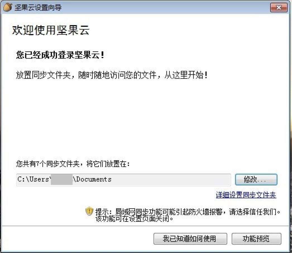292x253 pixels.
Task: Click the 该功能可在设置页面关闭 hint line
Action: [134, 219]
